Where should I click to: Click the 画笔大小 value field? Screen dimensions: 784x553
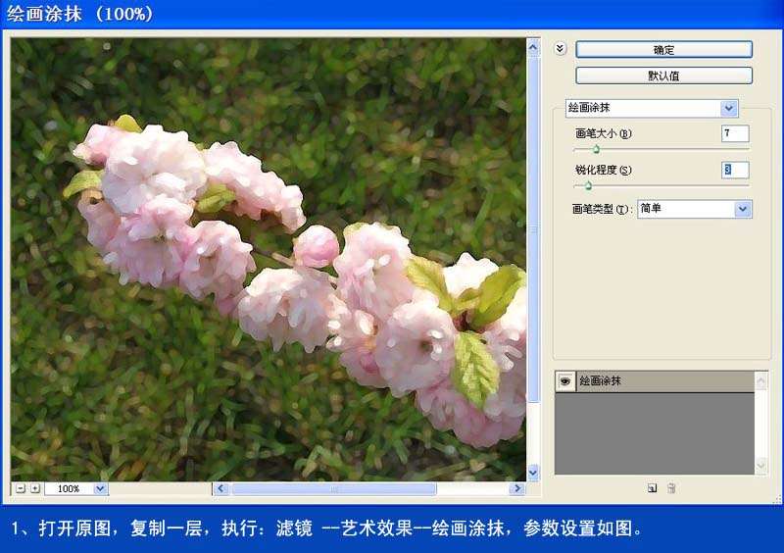pyautogui.click(x=735, y=133)
